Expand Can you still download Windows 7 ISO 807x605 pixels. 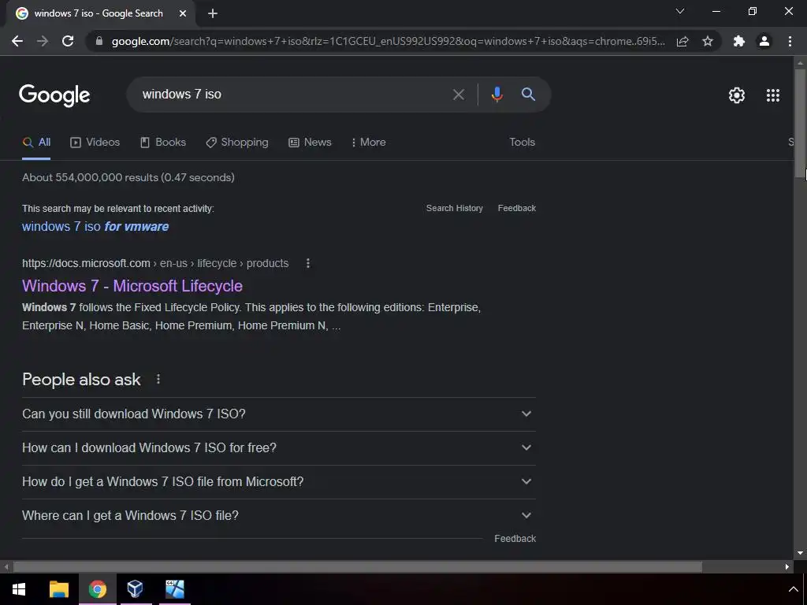279,414
